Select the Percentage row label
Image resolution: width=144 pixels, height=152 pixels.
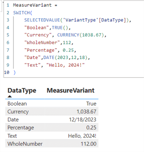click(21, 128)
